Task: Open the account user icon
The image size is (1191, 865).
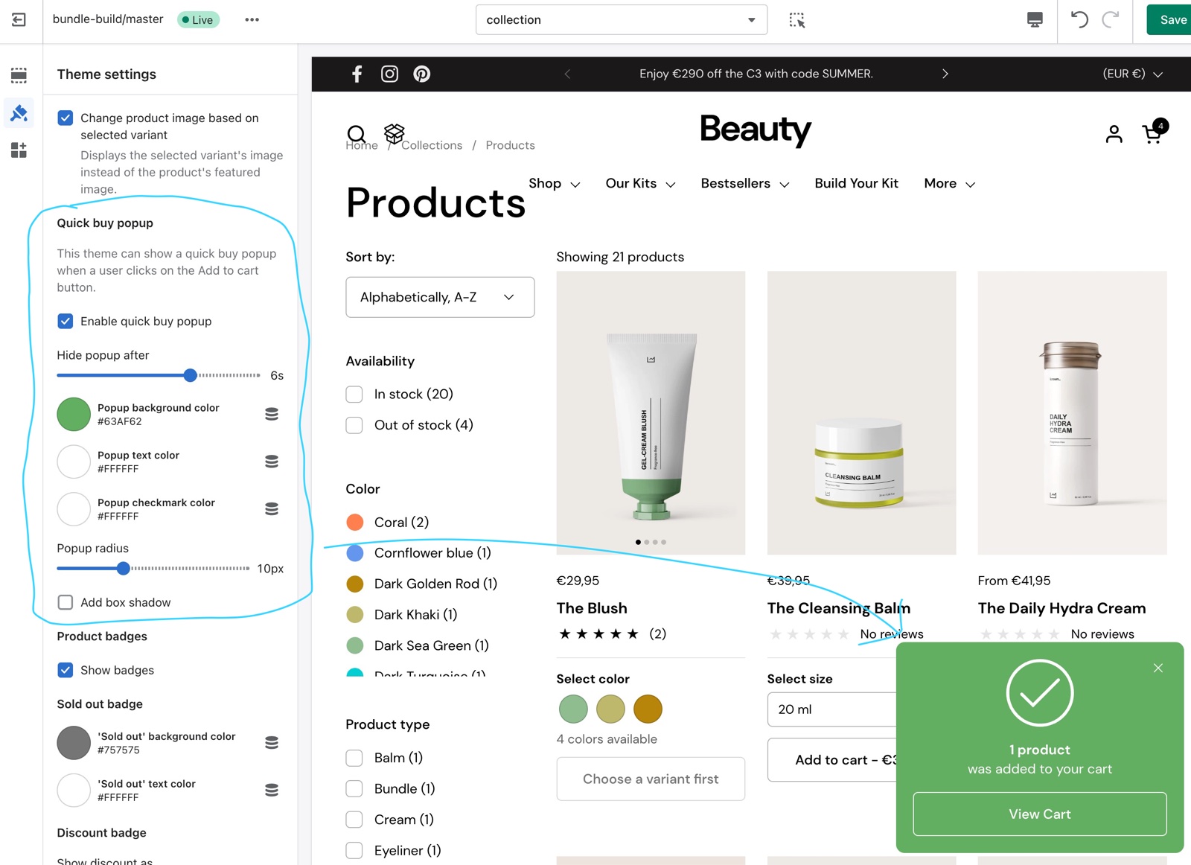Action: (1114, 134)
